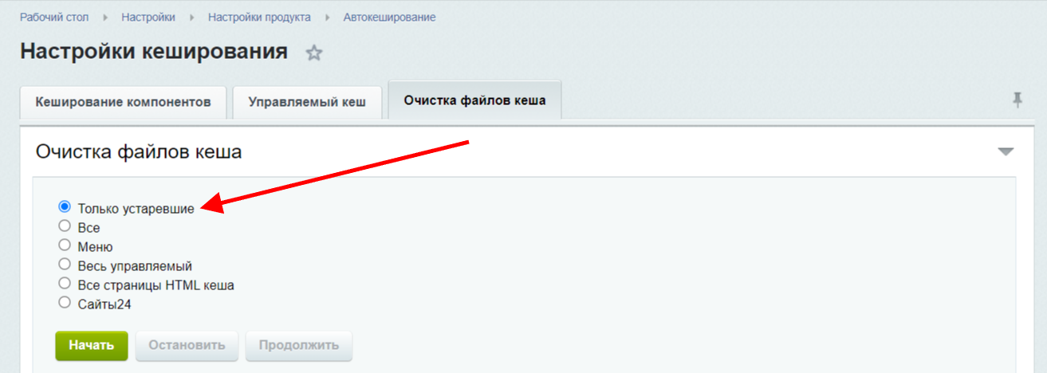Go to Рабочий стол breadcrumb link

point(54,18)
